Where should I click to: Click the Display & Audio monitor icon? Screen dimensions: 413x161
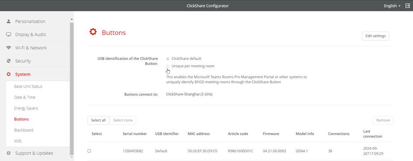point(9,35)
